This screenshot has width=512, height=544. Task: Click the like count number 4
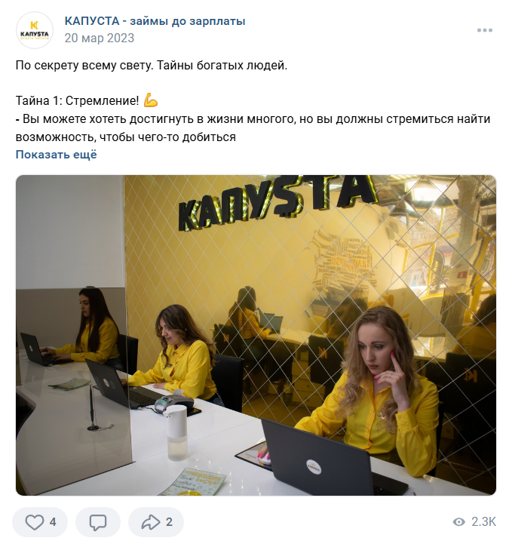pyautogui.click(x=53, y=522)
